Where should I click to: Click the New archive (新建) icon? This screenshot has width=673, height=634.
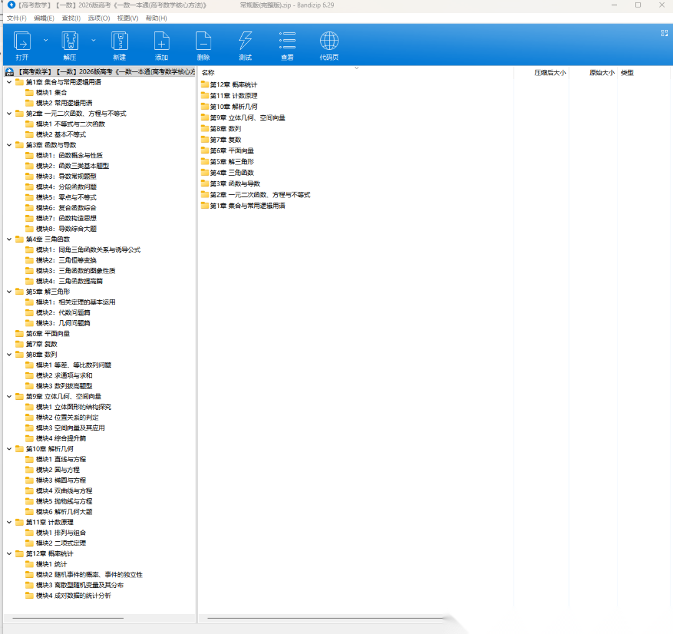(120, 42)
